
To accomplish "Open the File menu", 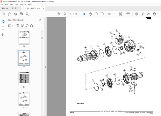I will click(x=2, y=4).
